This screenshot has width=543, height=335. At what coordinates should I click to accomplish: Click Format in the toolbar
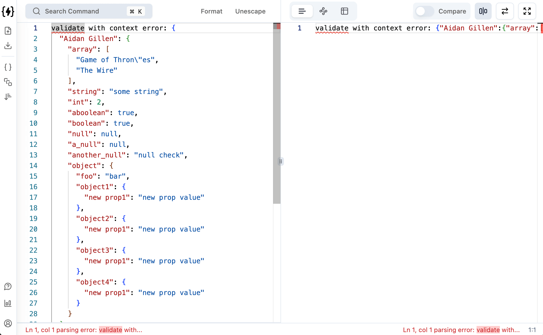pos(211,11)
